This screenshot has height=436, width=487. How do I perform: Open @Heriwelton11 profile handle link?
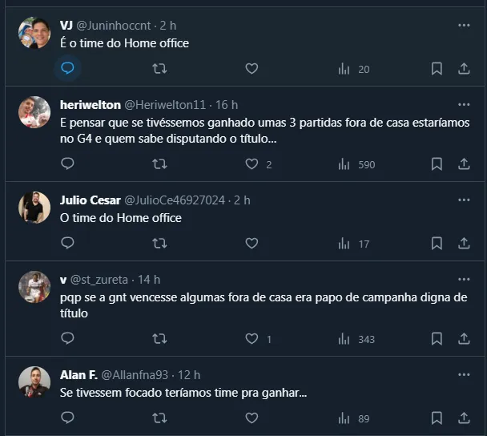coord(165,105)
